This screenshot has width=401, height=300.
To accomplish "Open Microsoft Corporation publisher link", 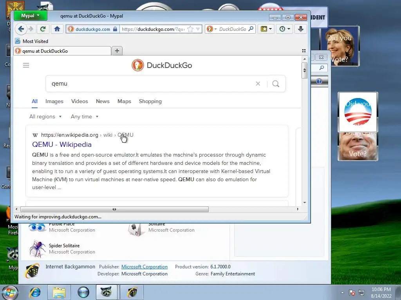I will (x=144, y=266).
